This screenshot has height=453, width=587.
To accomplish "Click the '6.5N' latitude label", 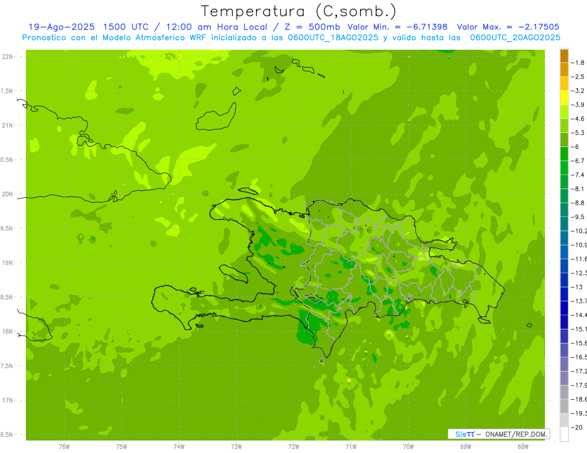I will tap(7, 435).
